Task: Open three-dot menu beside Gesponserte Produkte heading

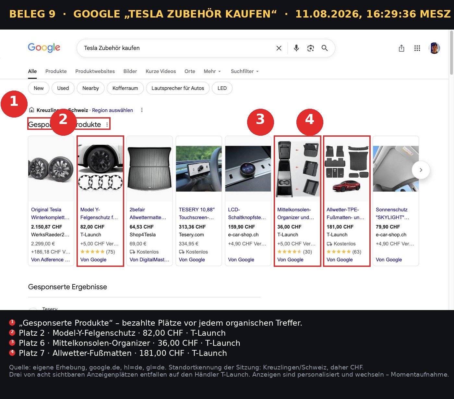Action: click(107, 125)
